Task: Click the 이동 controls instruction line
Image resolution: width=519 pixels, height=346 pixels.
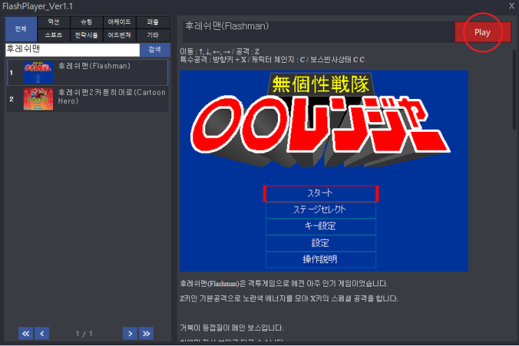Action: click(x=220, y=52)
